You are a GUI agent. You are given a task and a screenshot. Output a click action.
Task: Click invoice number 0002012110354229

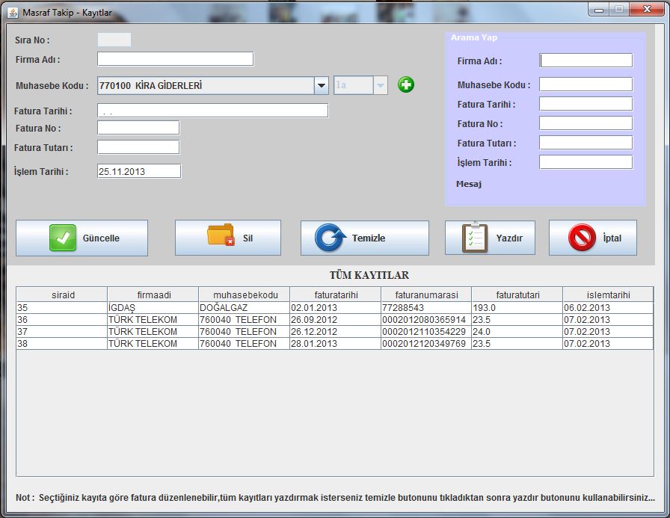point(426,331)
